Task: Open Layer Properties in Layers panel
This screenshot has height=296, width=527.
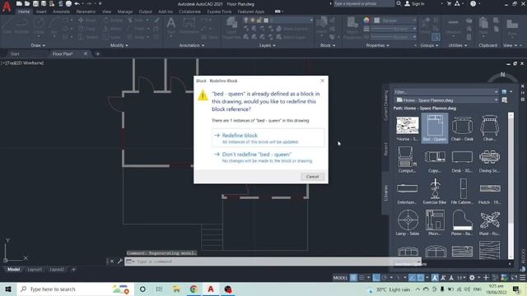Action: tap(231, 26)
